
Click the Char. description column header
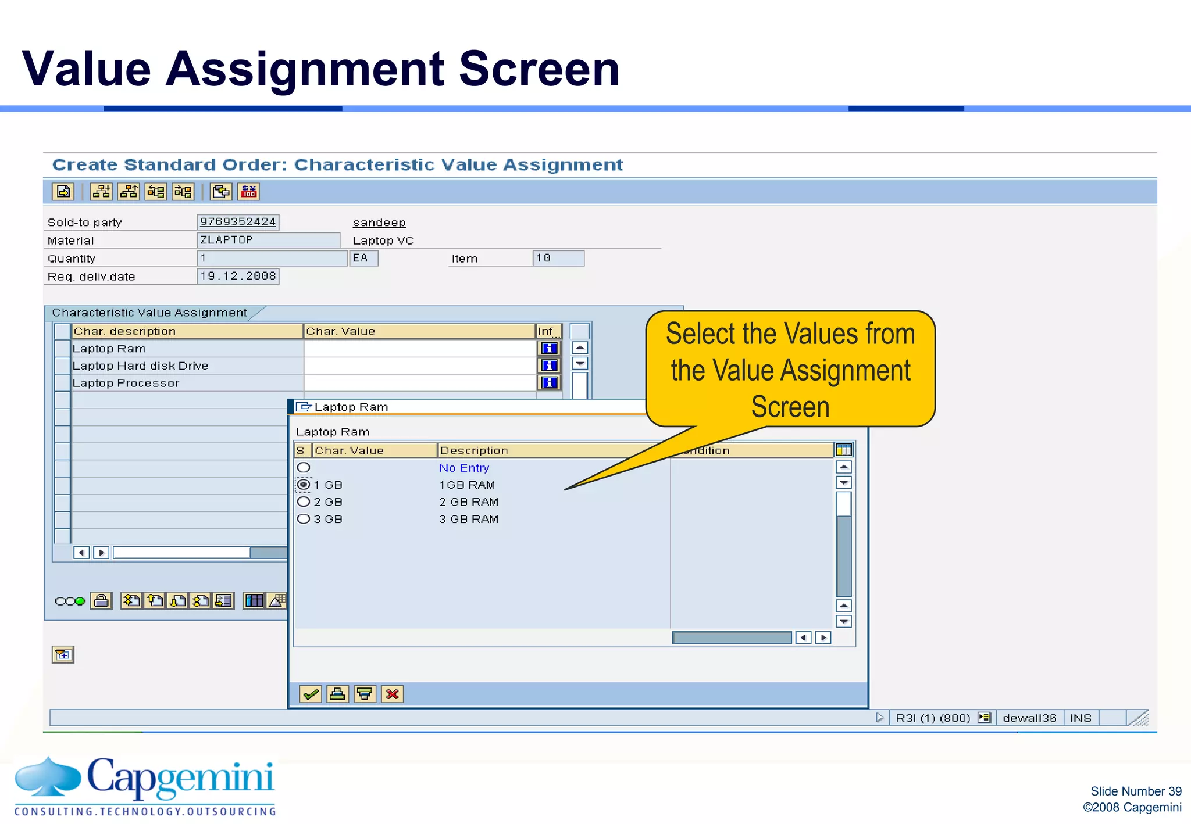click(x=187, y=331)
